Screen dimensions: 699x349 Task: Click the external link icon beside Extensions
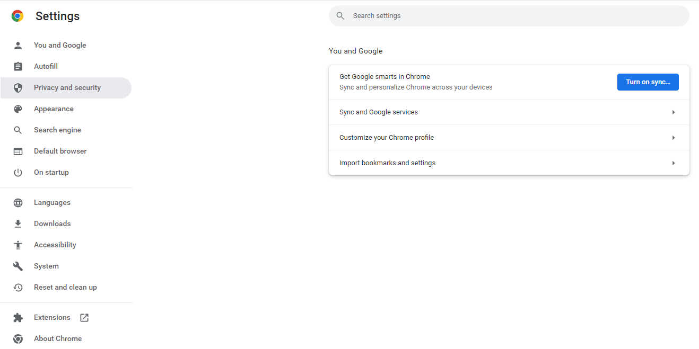click(x=84, y=317)
